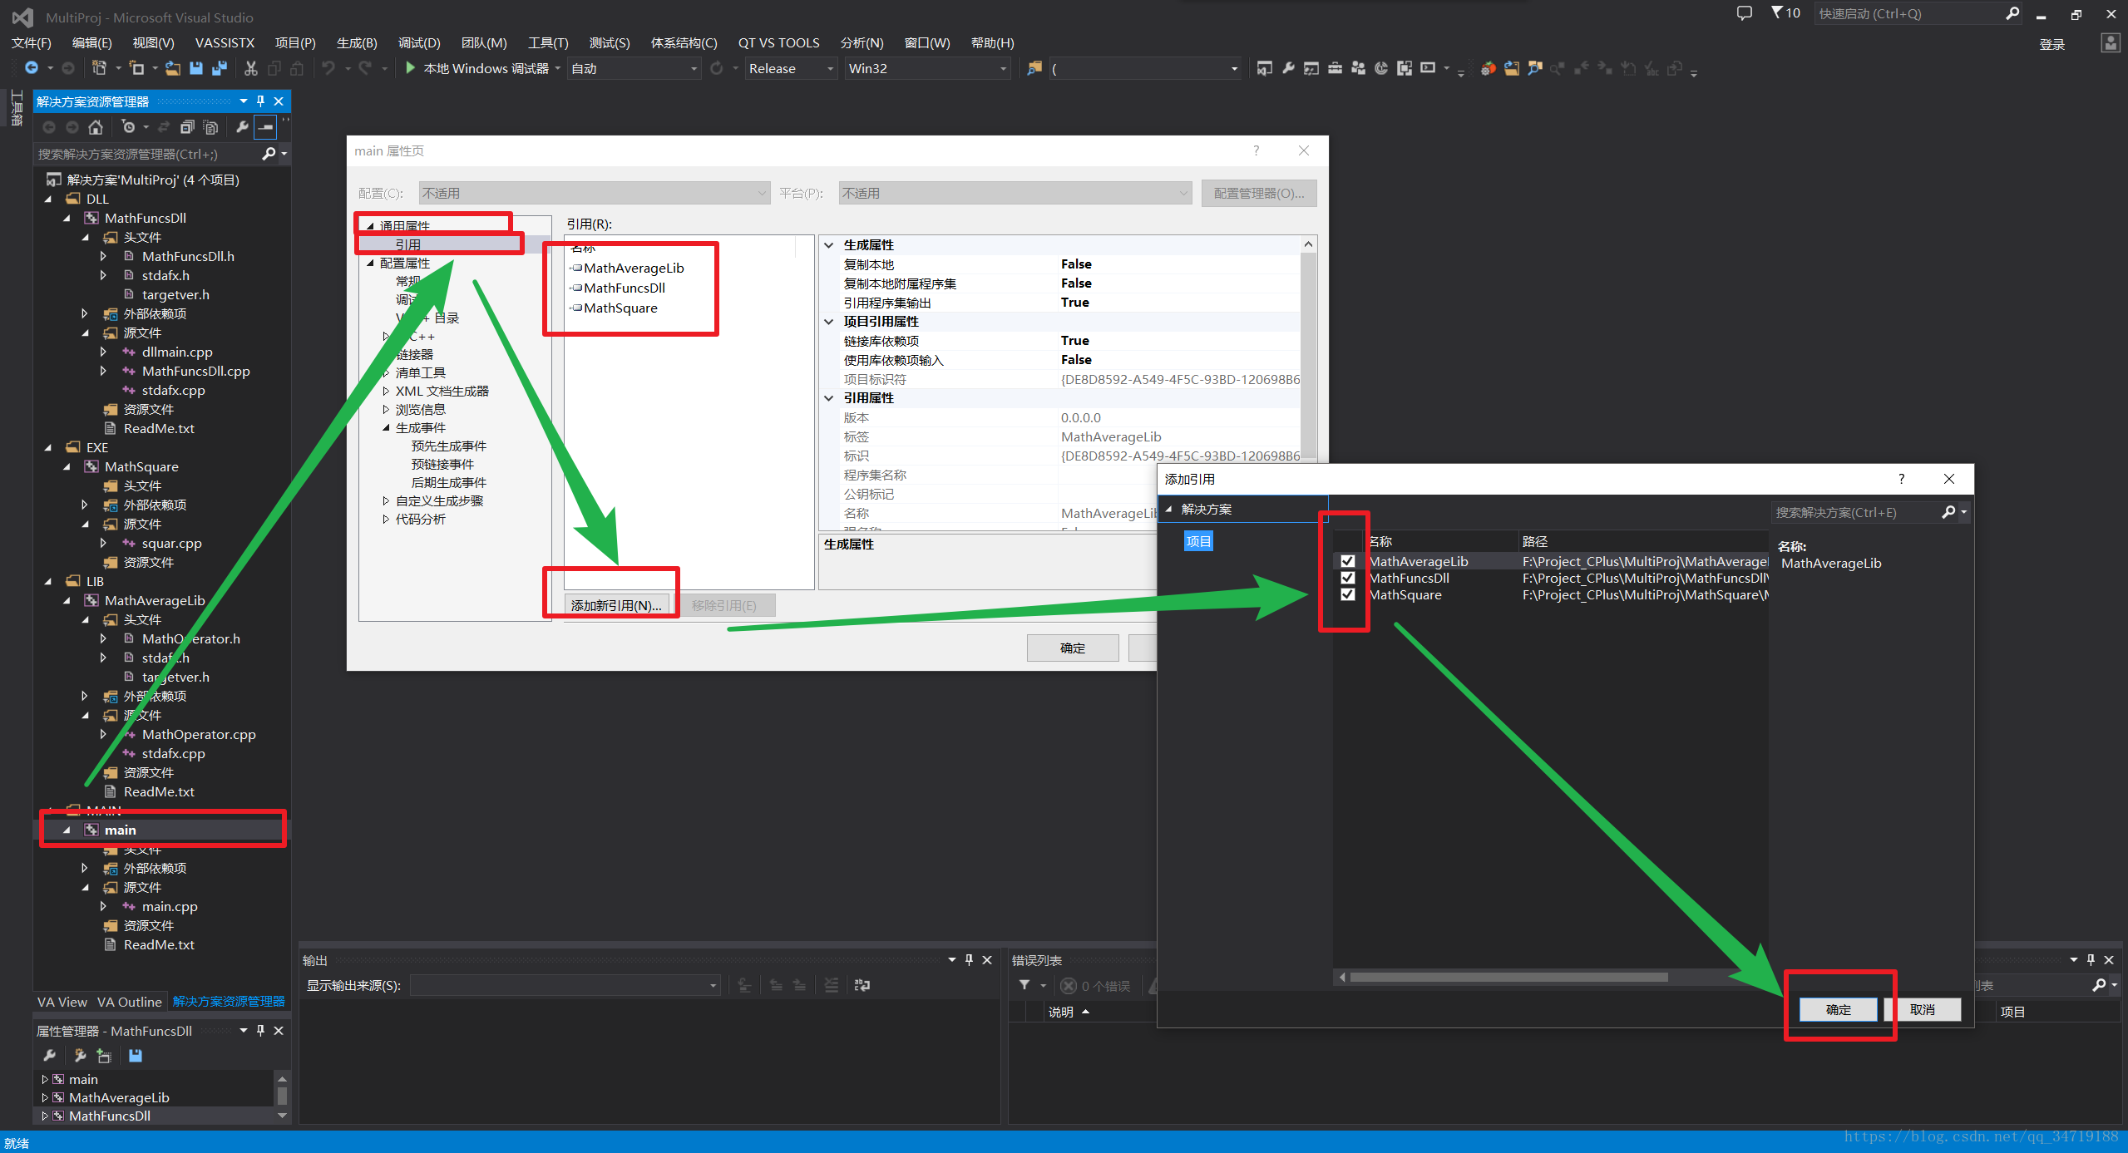Click the error list filter funnel icon

[x=1025, y=985]
